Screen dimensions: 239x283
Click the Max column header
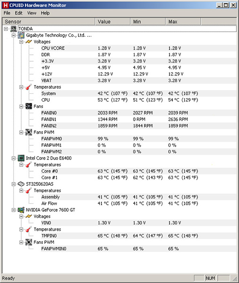click(183, 22)
